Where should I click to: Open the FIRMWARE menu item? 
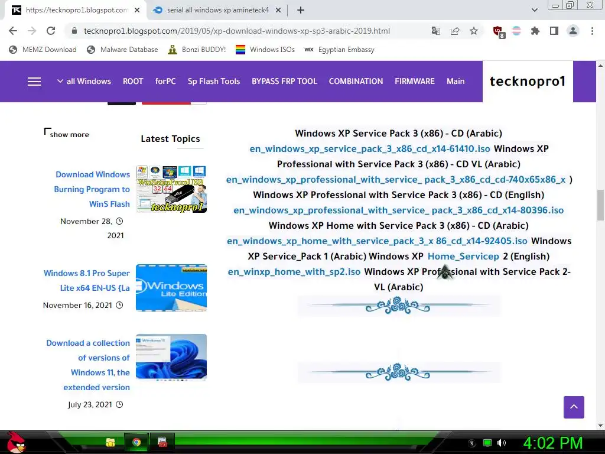[414, 81]
